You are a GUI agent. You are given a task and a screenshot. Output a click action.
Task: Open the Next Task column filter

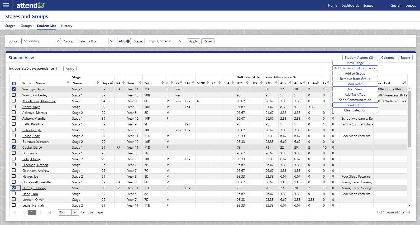[x=405, y=83]
